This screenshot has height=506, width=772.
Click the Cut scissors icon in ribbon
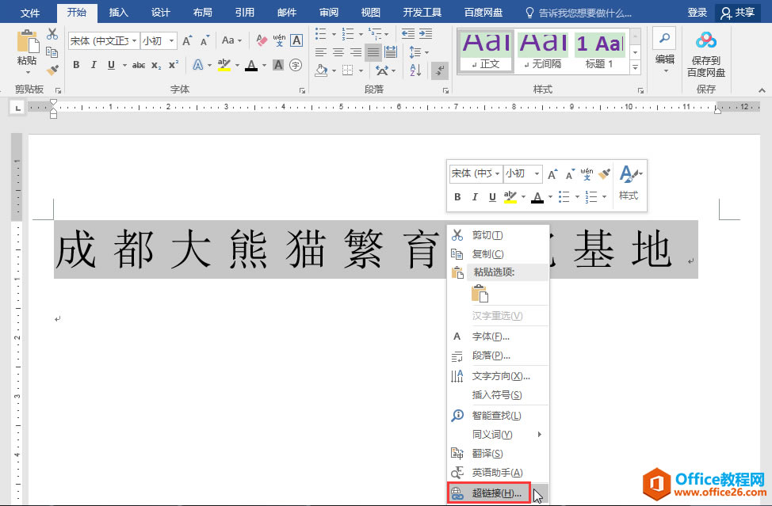[52, 34]
